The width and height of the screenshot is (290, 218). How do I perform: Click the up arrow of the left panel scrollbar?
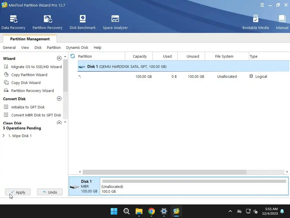(x=65, y=56)
